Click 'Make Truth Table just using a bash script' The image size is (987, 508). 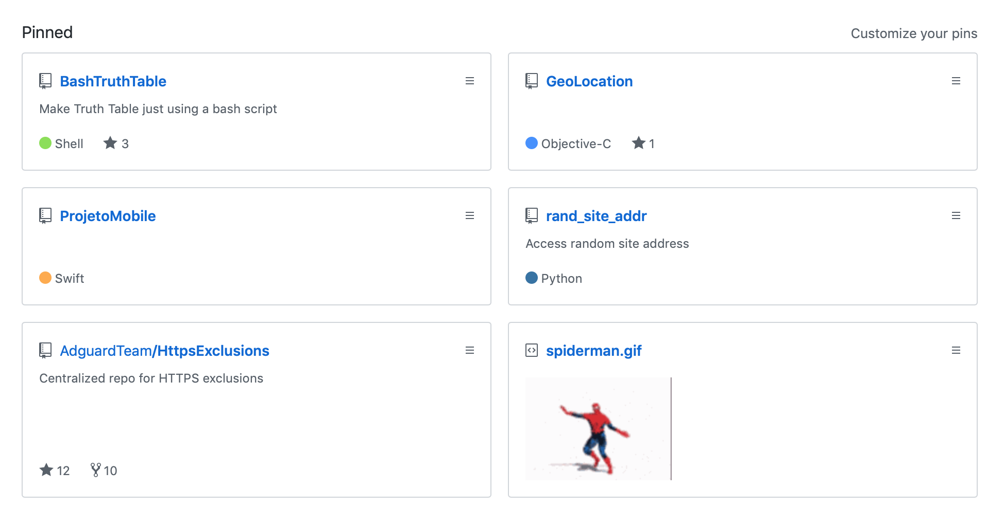tap(158, 109)
